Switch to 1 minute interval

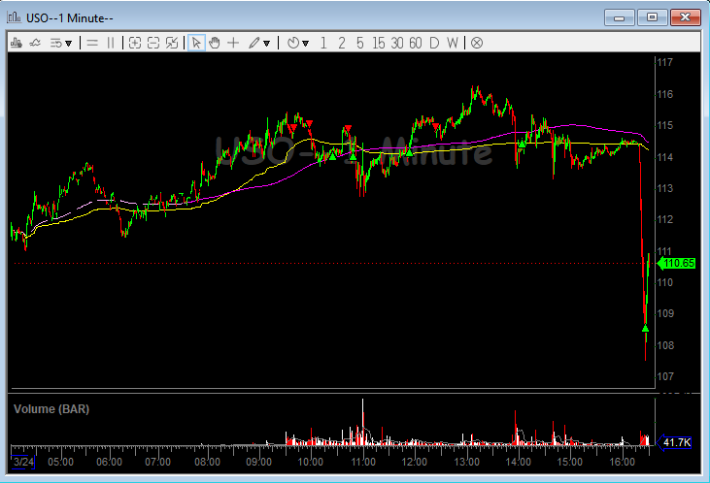(323, 43)
